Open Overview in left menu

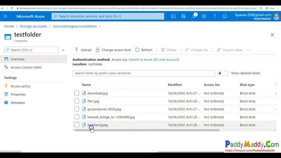pyautogui.click(x=34, y=59)
